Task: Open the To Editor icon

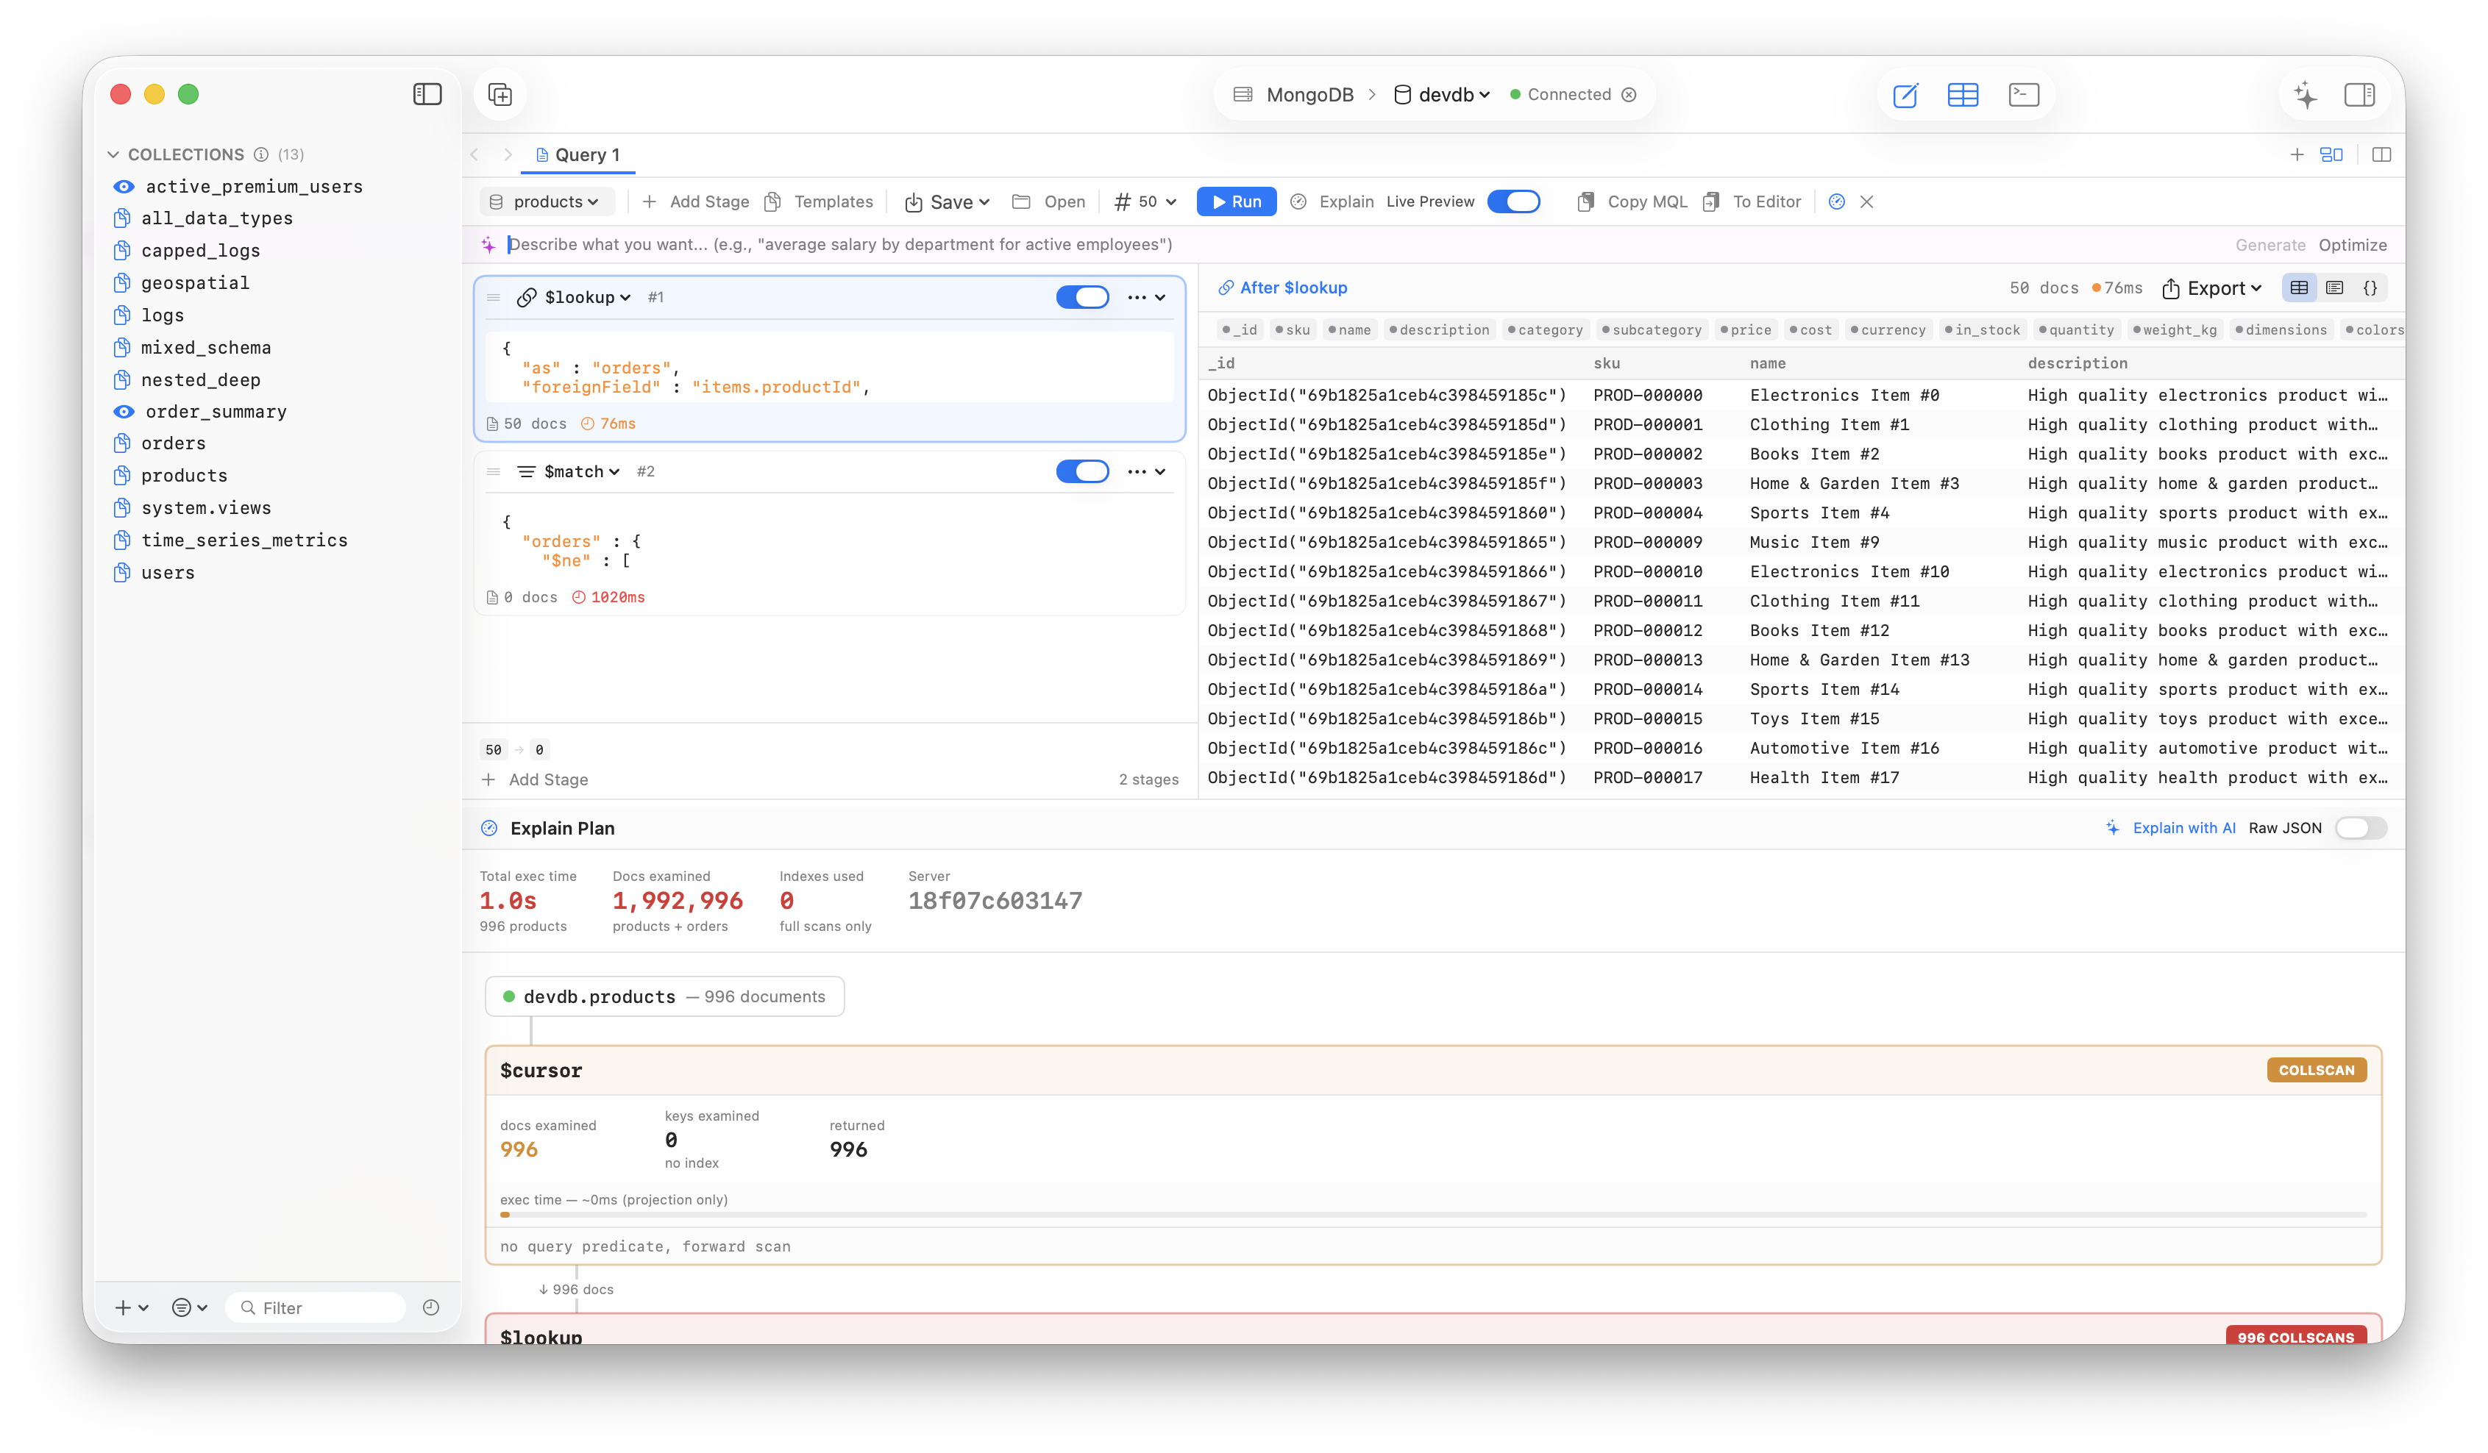Action: (x=1712, y=201)
